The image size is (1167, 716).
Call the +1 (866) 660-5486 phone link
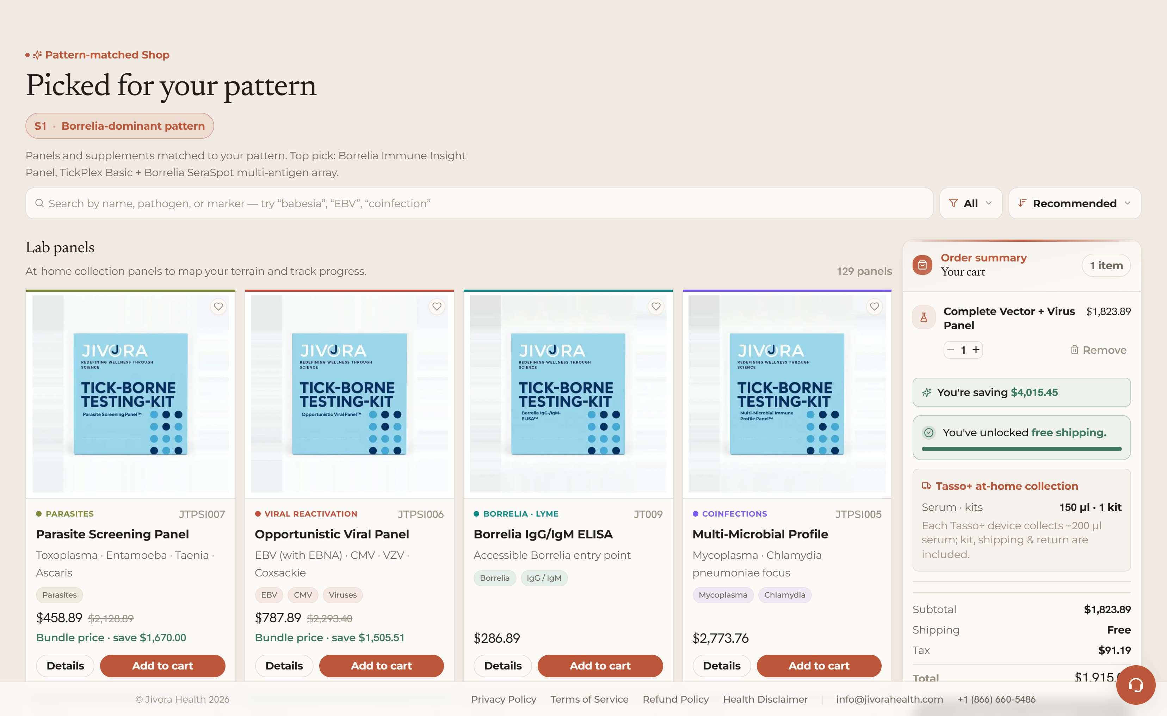click(x=996, y=699)
